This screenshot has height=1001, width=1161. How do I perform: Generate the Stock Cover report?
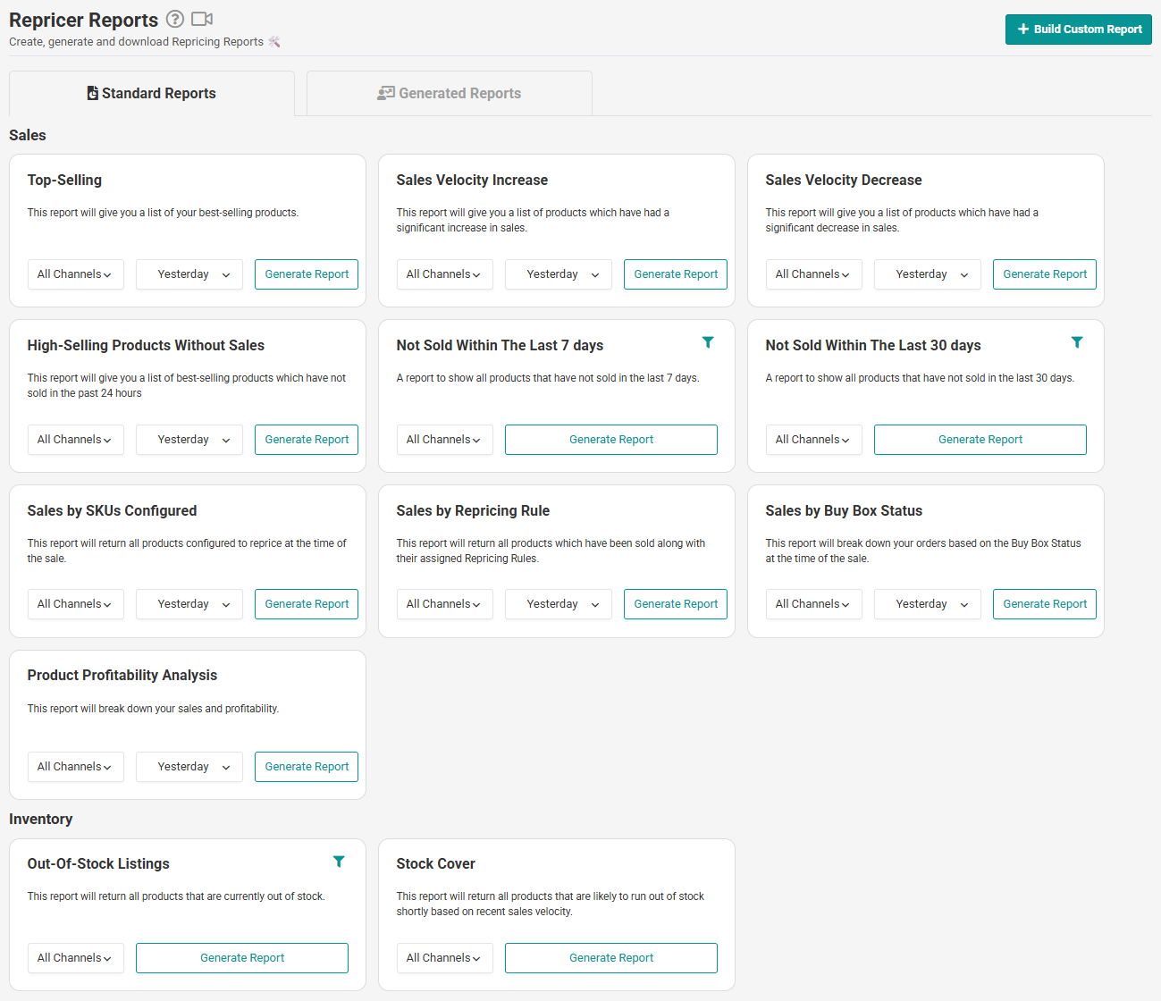point(611,958)
